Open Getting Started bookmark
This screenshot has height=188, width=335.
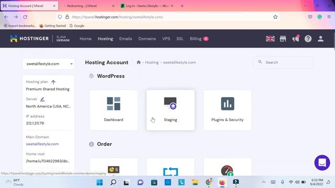pos(53,26)
